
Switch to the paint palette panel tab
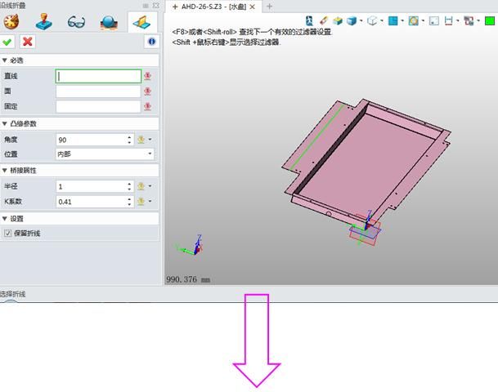tap(11, 21)
